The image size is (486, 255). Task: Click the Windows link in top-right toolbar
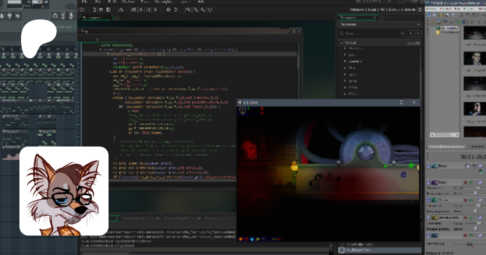(357, 10)
